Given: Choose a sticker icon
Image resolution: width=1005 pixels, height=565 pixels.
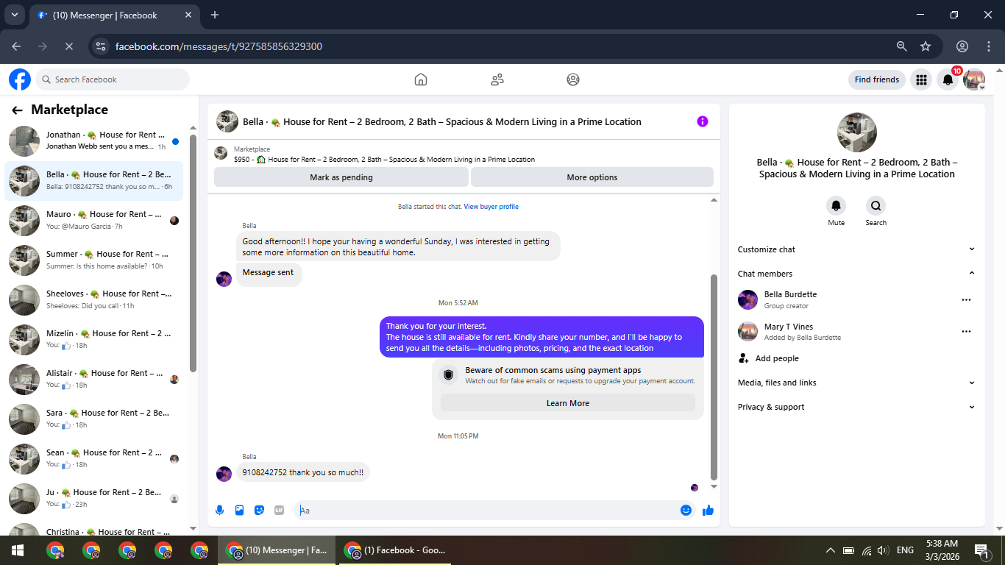Looking at the screenshot, I should [259, 511].
